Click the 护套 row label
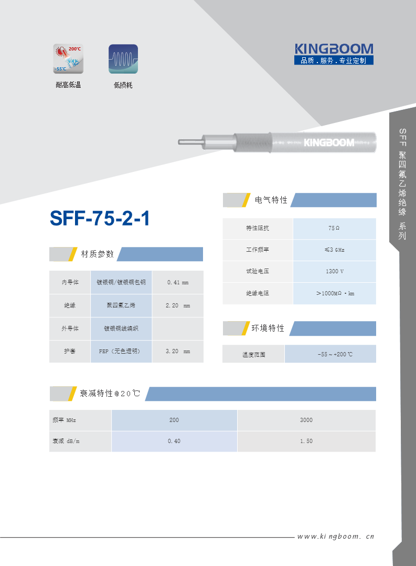This screenshot has width=416, height=566. (x=70, y=351)
